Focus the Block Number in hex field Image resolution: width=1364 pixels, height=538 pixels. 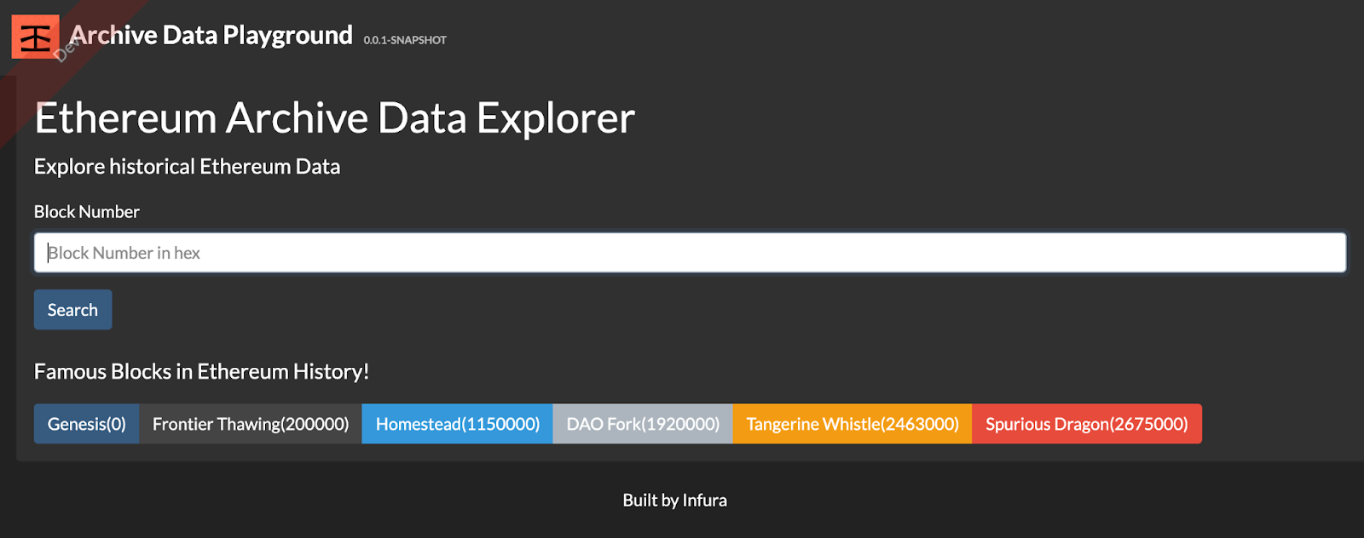[690, 253]
